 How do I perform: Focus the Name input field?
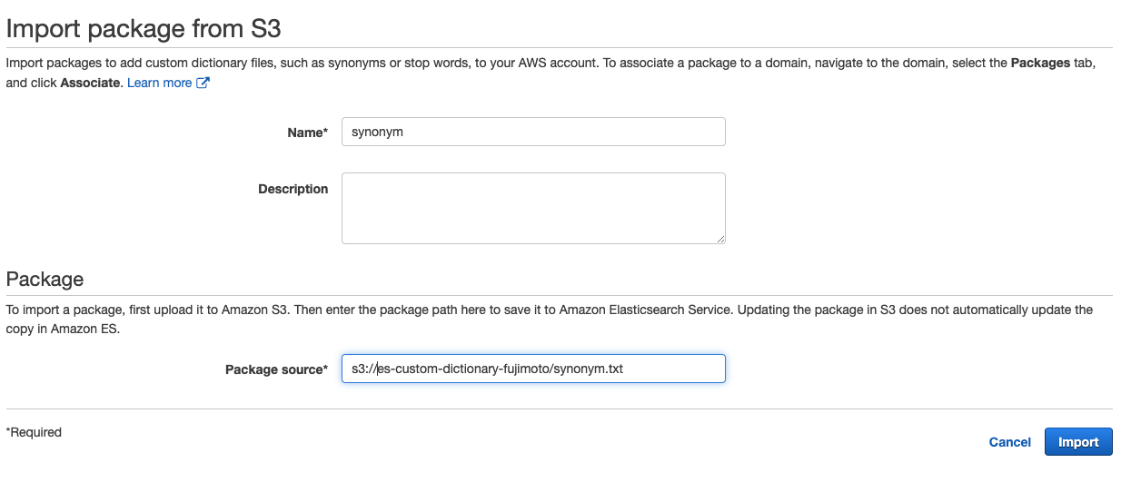point(533,132)
